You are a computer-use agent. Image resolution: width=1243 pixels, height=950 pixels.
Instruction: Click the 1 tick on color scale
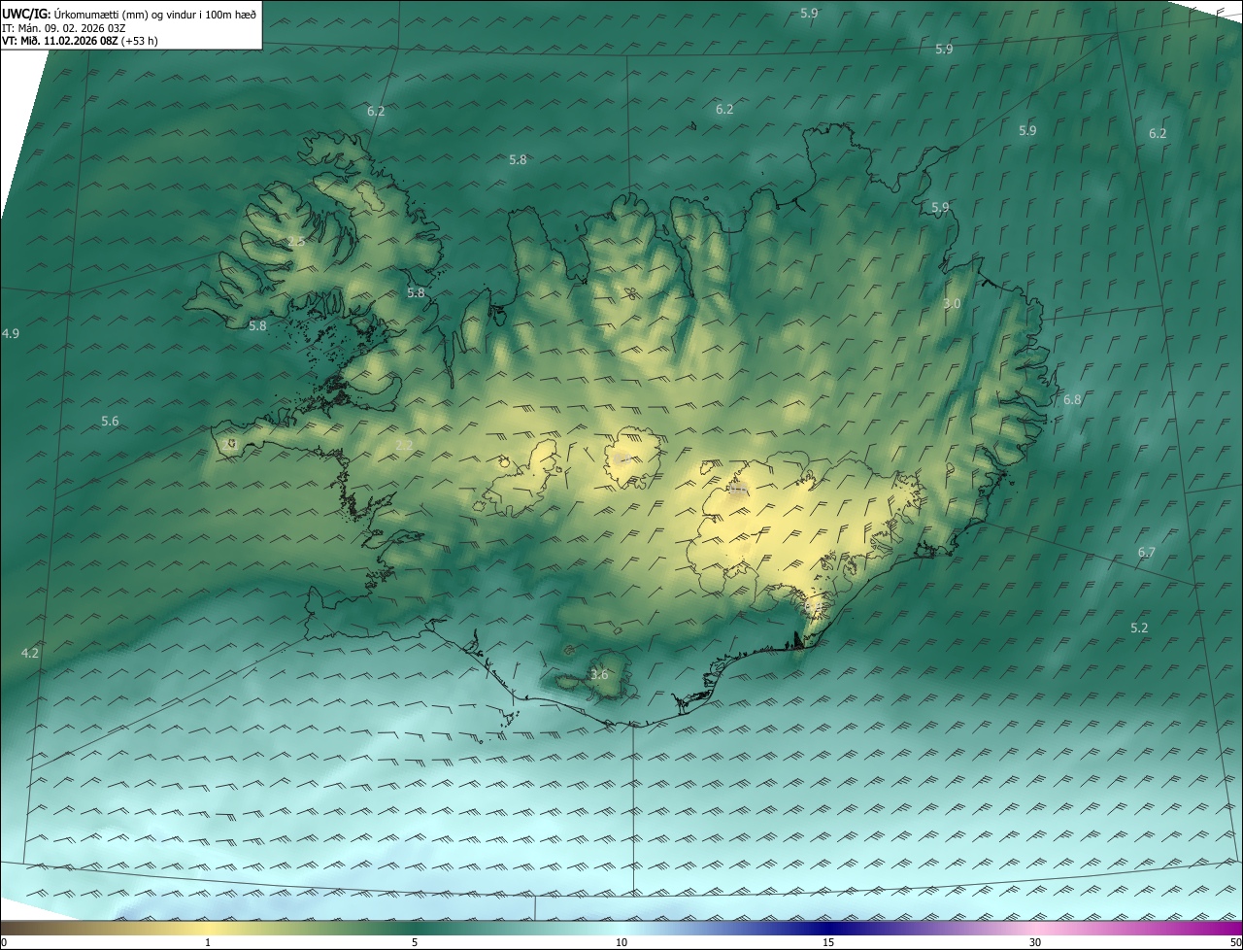(x=208, y=942)
